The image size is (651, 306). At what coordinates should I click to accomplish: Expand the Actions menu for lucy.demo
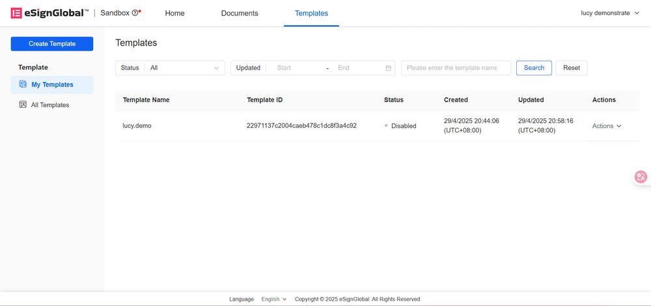click(x=606, y=126)
